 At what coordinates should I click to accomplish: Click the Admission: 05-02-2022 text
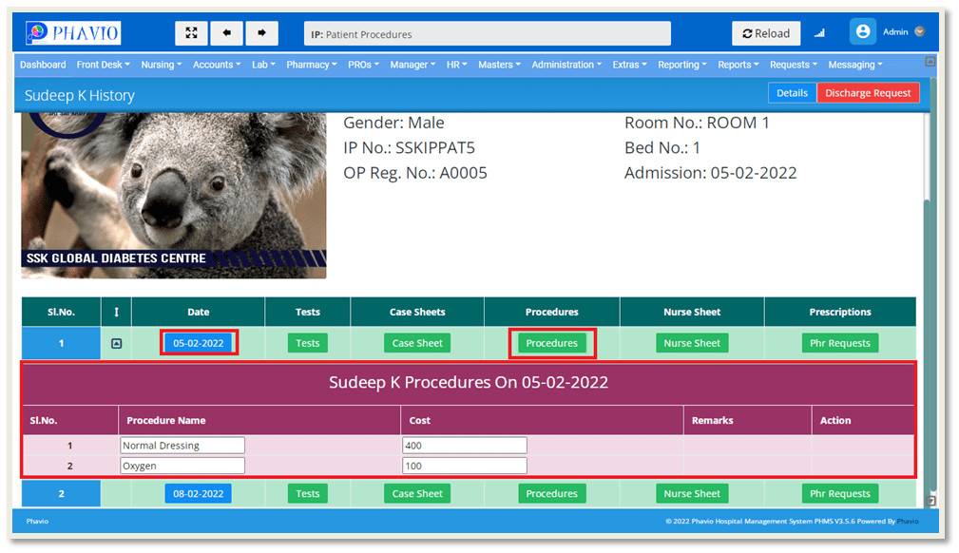pyautogui.click(x=710, y=173)
